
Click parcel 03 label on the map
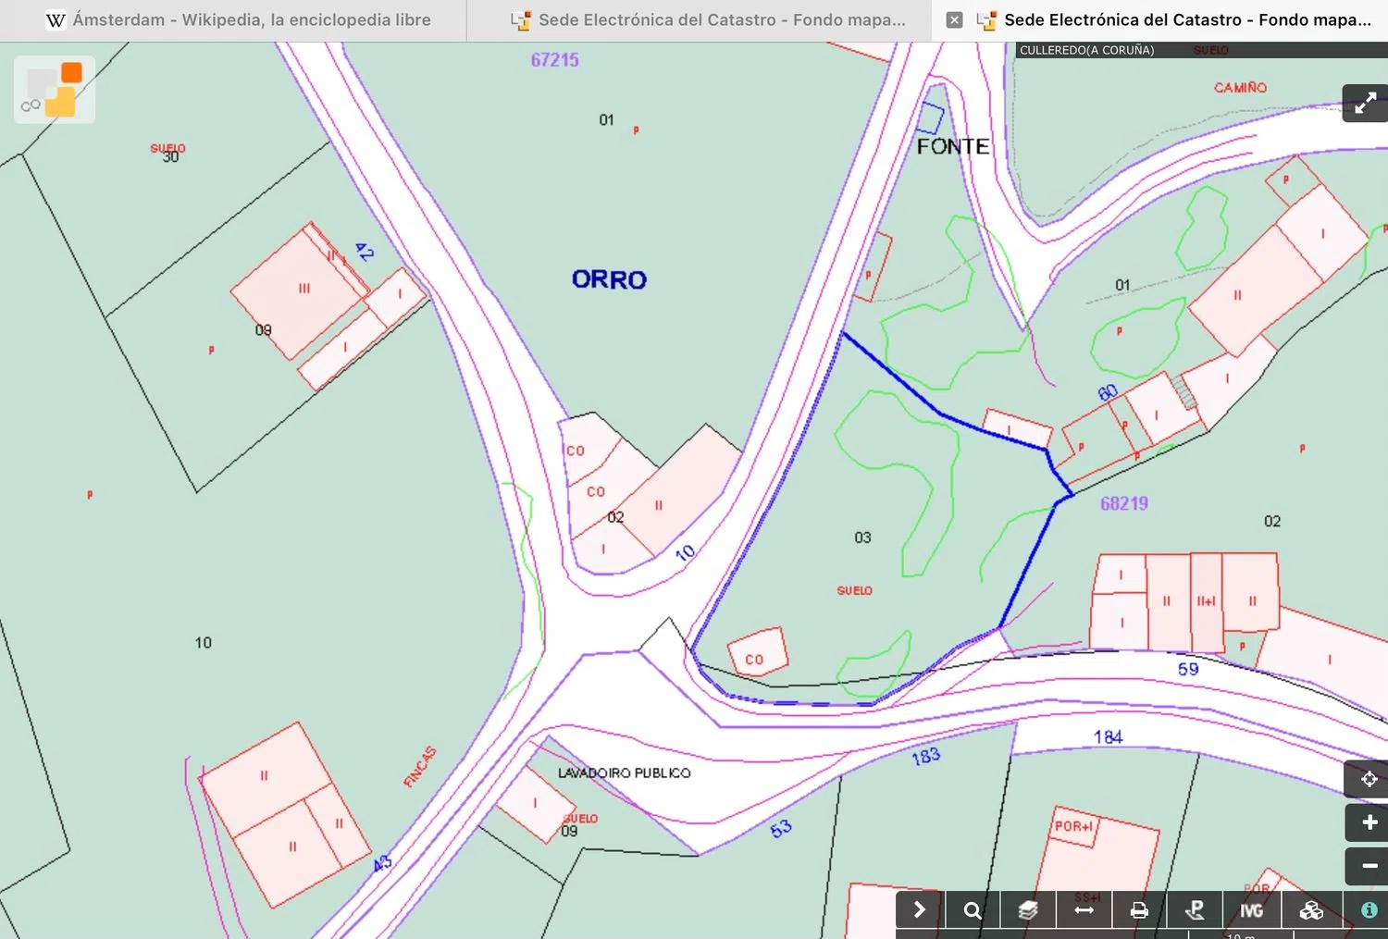pos(862,537)
